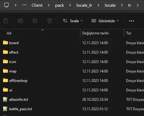Navigate to tr in the address bar
Image resolution: width=144 pixels, height=116 pixels.
[130, 5]
